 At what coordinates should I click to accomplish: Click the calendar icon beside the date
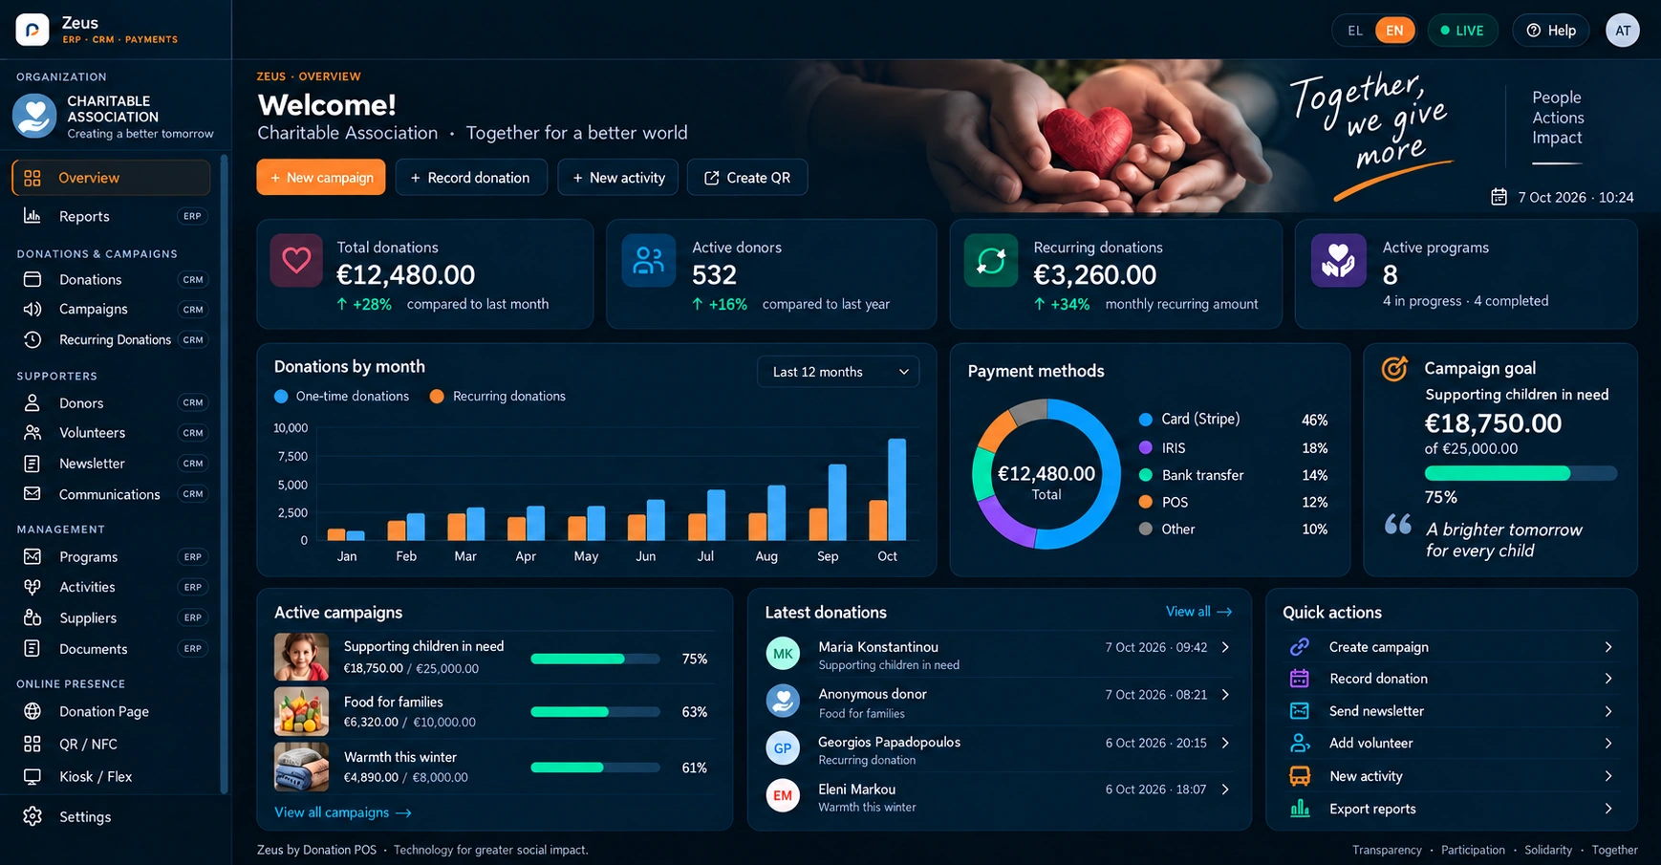tap(1499, 197)
